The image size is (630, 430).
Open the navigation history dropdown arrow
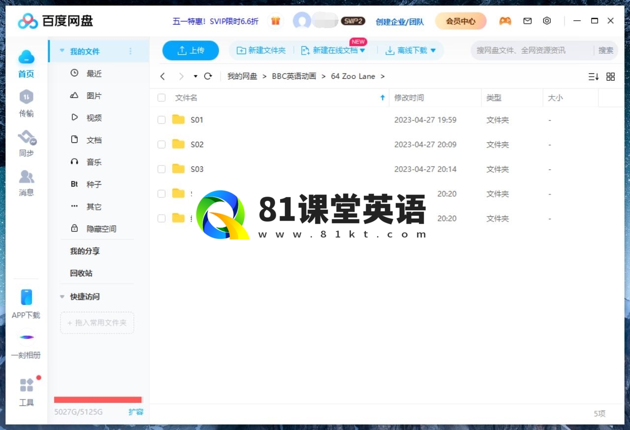[195, 76]
